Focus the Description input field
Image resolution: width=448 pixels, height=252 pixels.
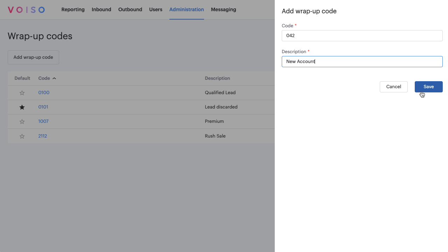pyautogui.click(x=362, y=62)
